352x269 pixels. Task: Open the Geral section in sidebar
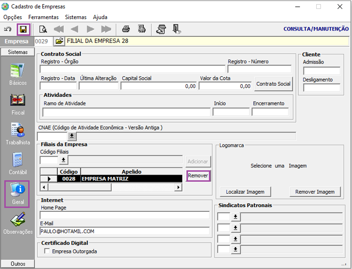(17, 194)
